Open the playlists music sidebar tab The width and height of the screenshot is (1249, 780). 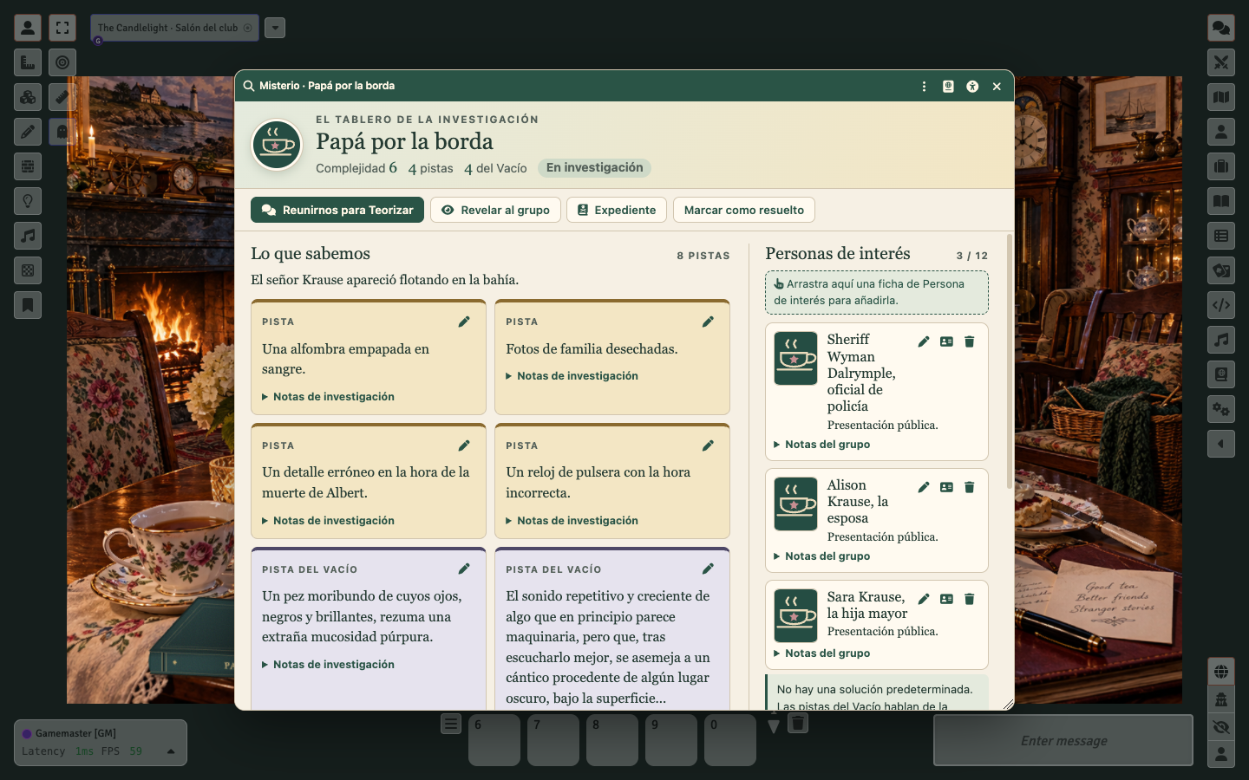pos(1221,340)
